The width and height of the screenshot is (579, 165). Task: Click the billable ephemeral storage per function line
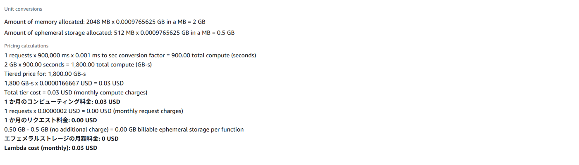coord(124,130)
